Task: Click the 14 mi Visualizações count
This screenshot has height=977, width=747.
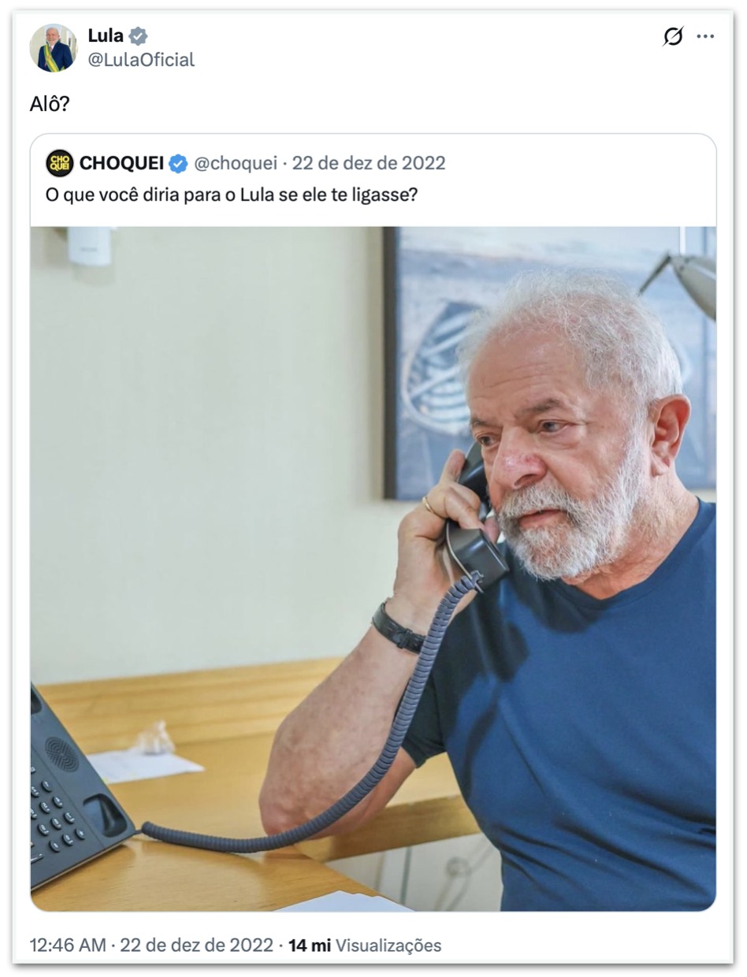Action: (x=365, y=945)
